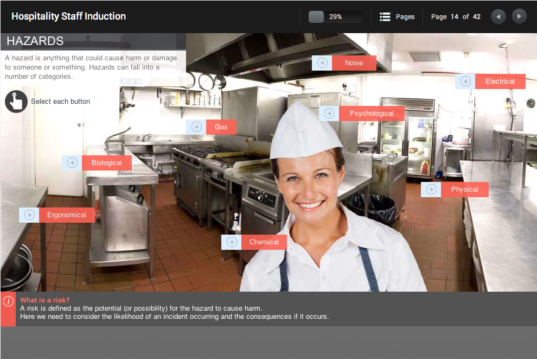Open the Chemical hazard label
The height and width of the screenshot is (359, 537).
[264, 242]
